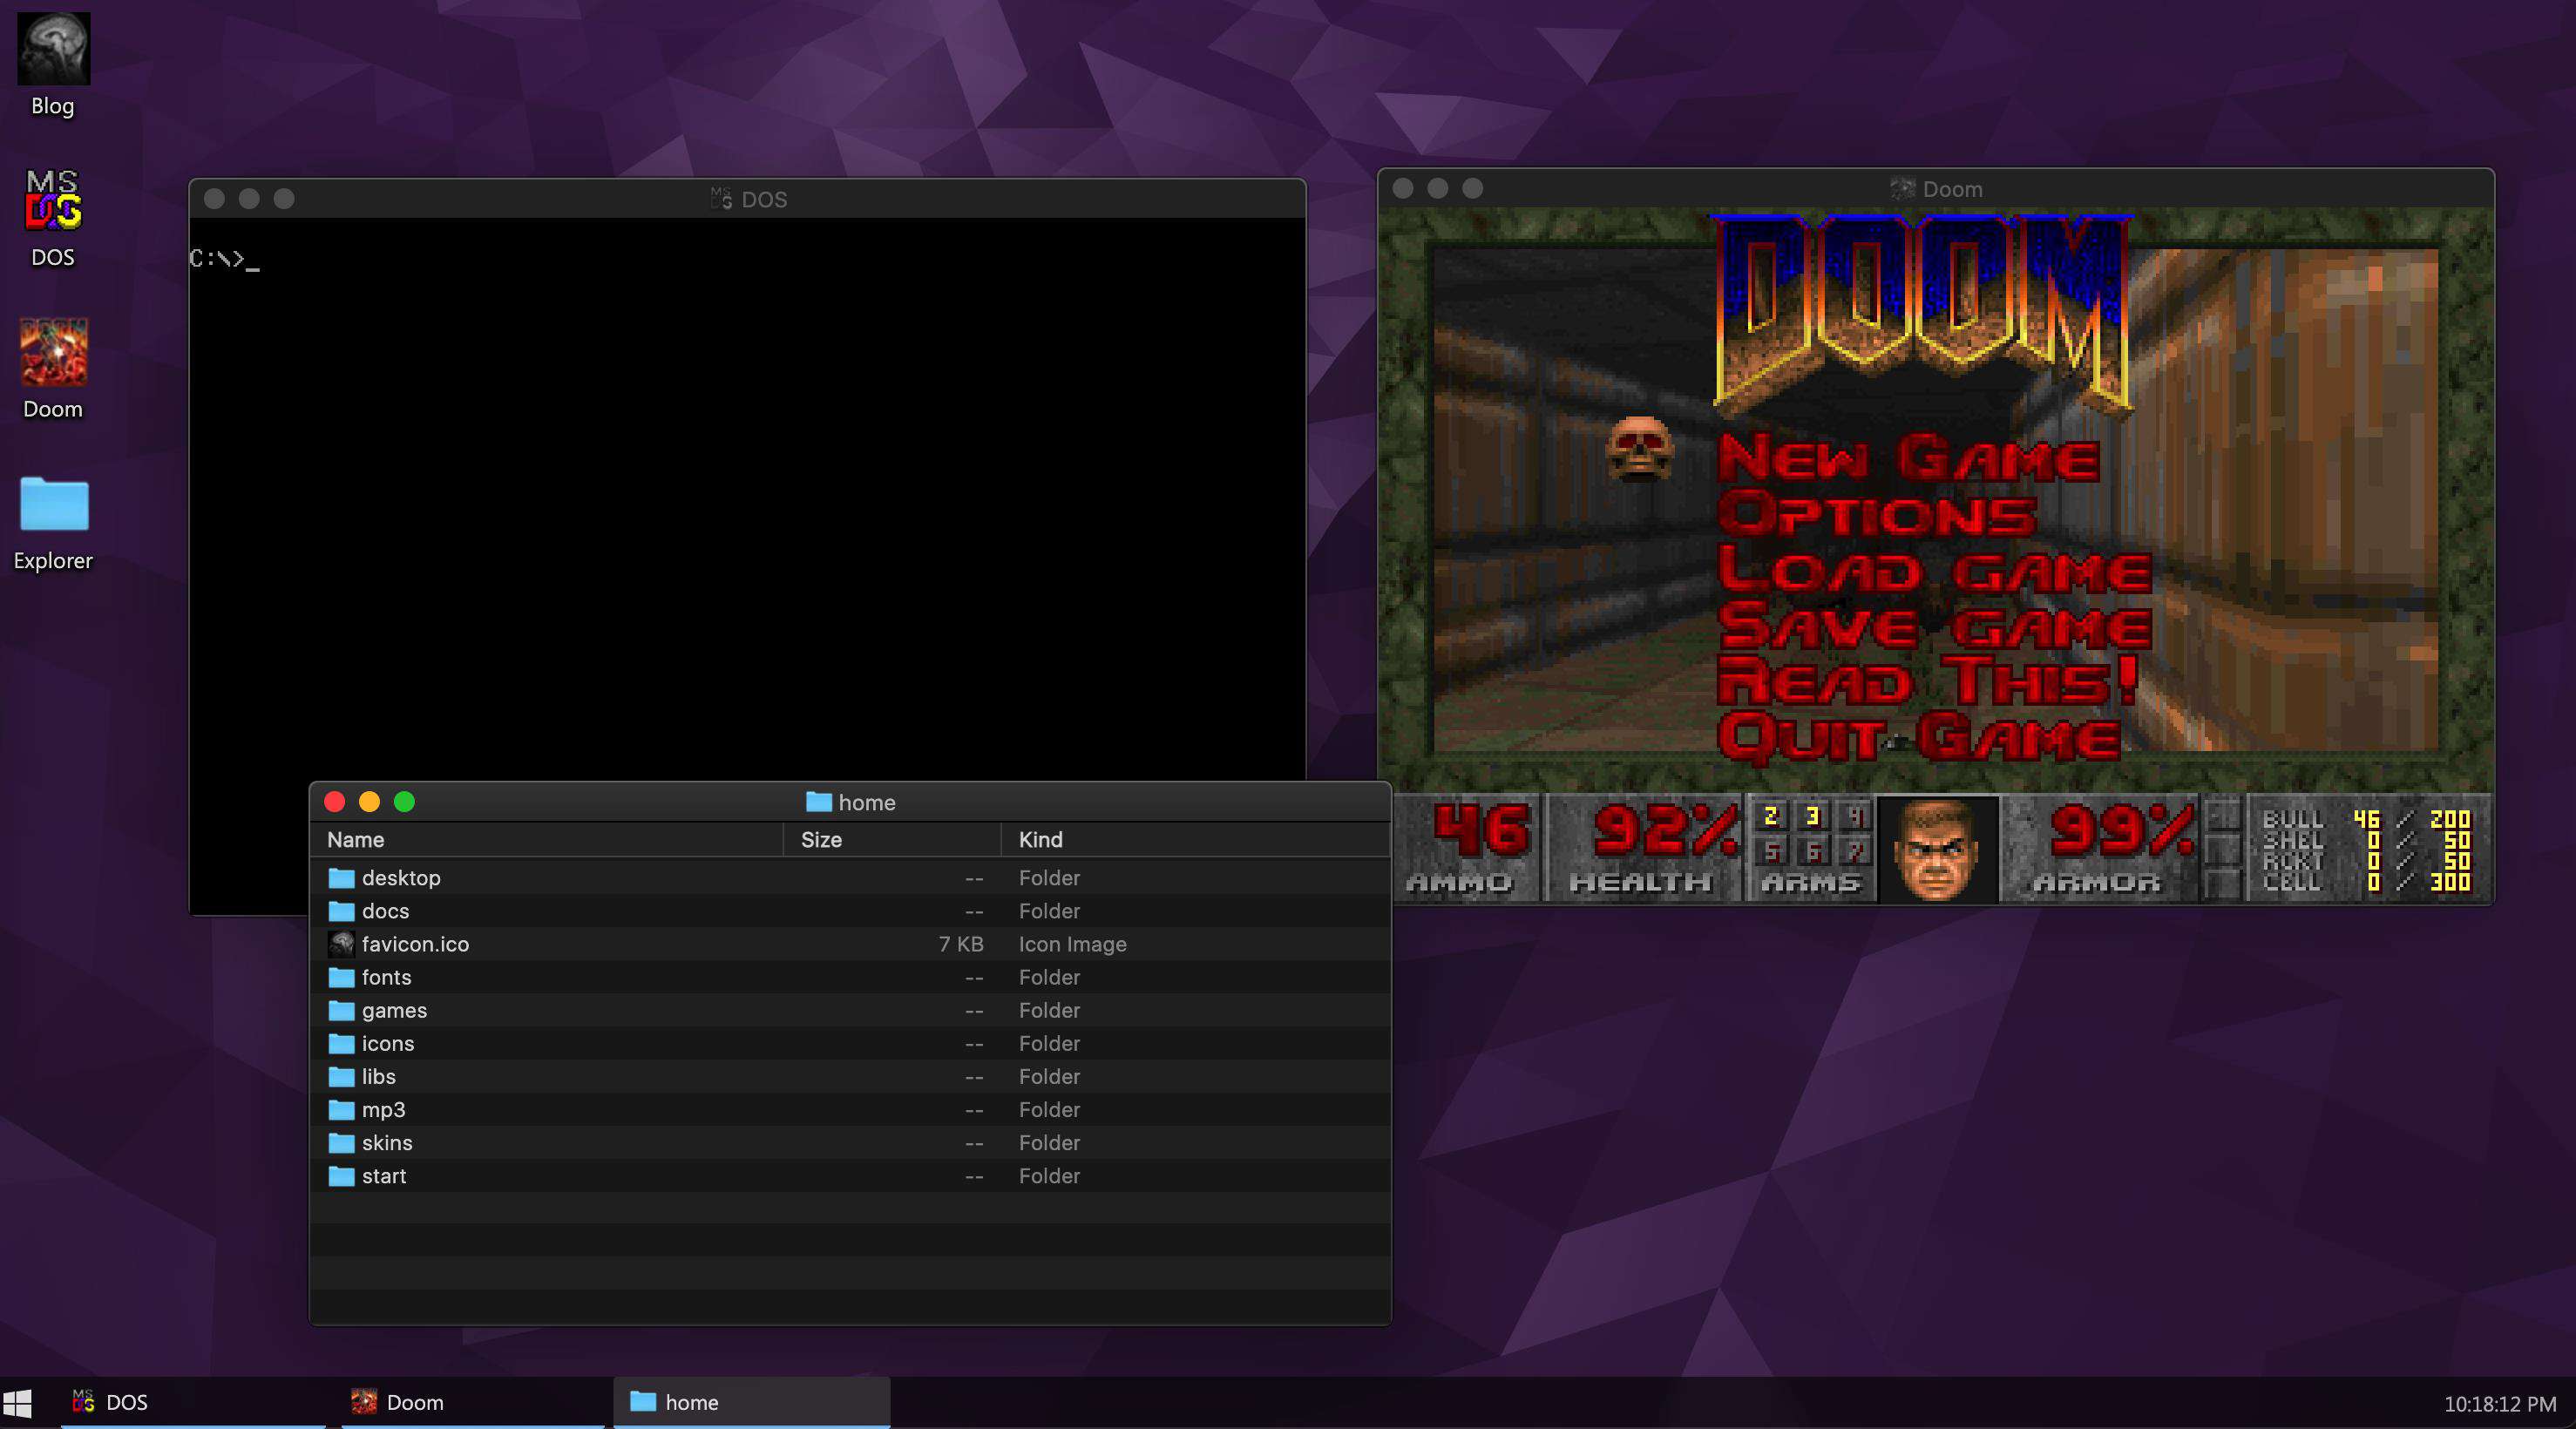Click the DOS command prompt area

(747, 500)
